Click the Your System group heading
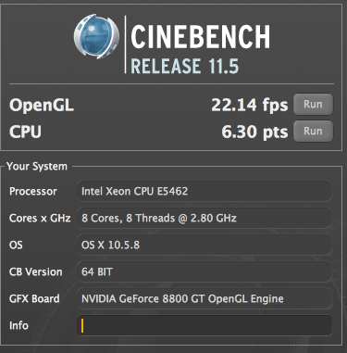The height and width of the screenshot is (353, 347). tap(37, 166)
